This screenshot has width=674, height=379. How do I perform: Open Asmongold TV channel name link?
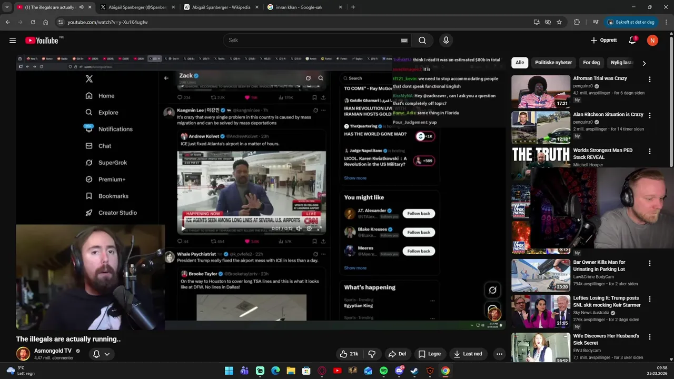pyautogui.click(x=53, y=351)
